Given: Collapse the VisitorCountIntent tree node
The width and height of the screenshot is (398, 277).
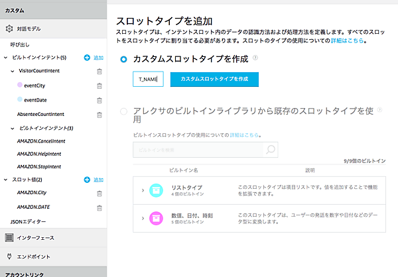Looking at the screenshot, I should pyautogui.click(x=13, y=71).
